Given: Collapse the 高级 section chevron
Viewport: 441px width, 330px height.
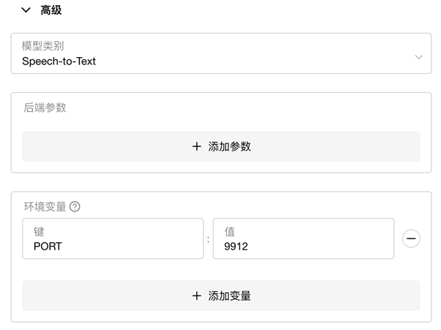Looking at the screenshot, I should (x=26, y=10).
